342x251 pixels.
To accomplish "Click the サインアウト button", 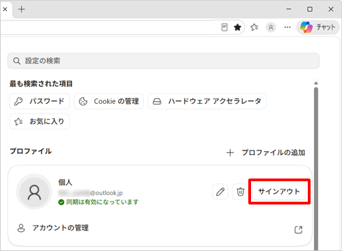I will pyautogui.click(x=279, y=191).
